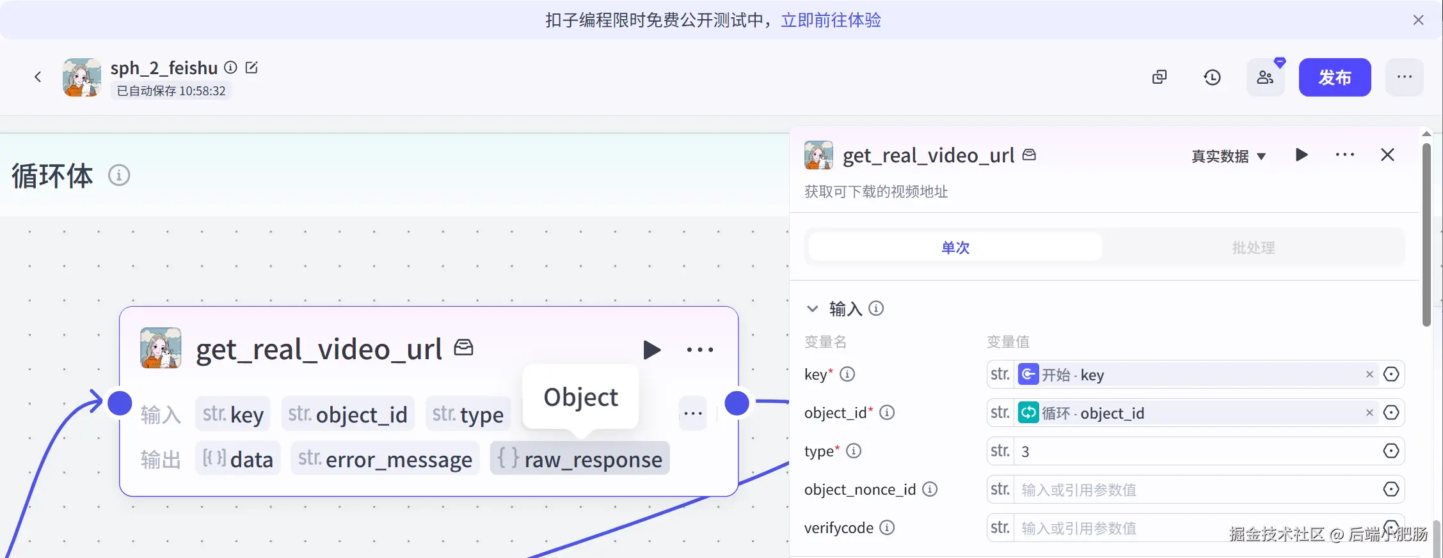Image resolution: width=1443 pixels, height=558 pixels.
Task: Edit the sph_2_feishu workflow name
Action: [x=251, y=67]
